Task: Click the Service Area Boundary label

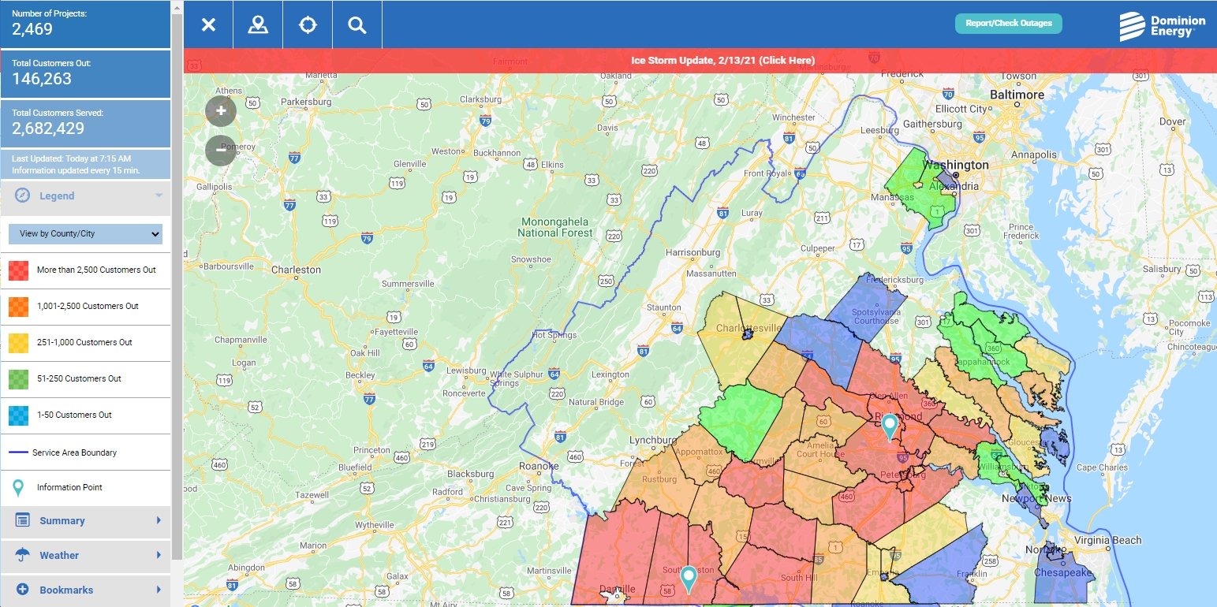Action: [74, 452]
